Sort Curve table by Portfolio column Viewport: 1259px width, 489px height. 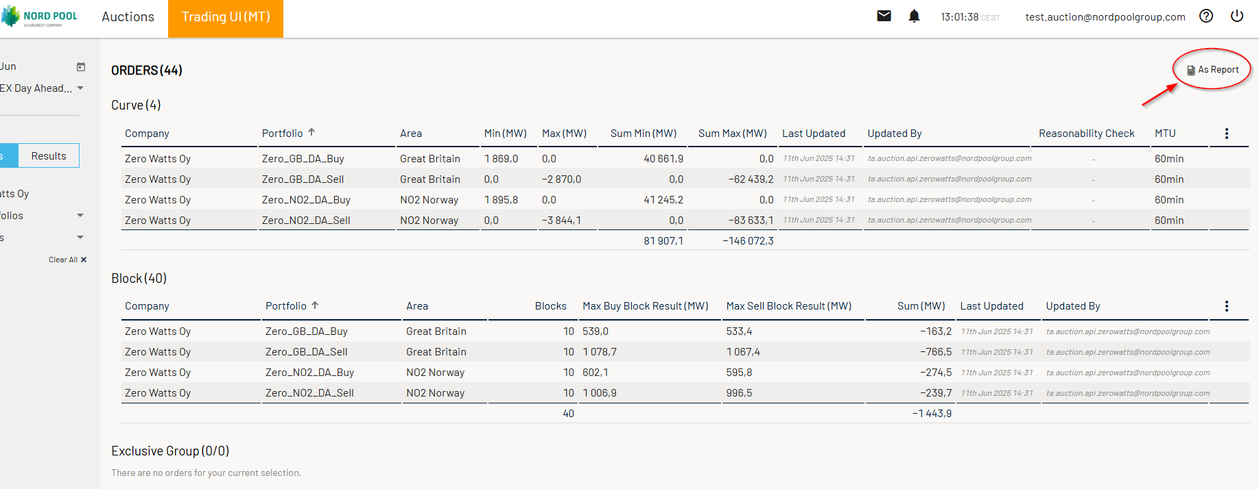[288, 133]
